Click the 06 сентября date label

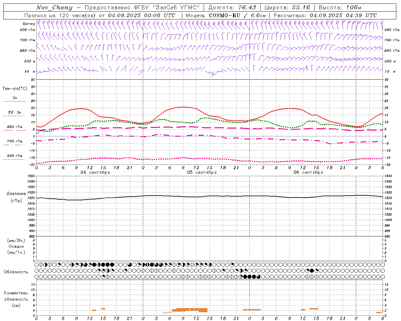(x=308, y=172)
